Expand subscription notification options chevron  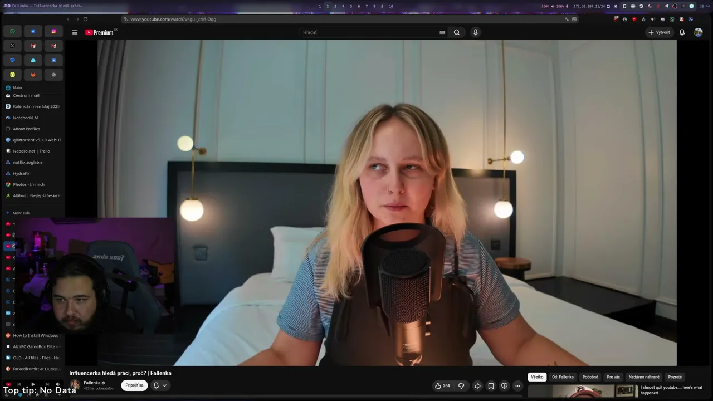click(x=164, y=385)
